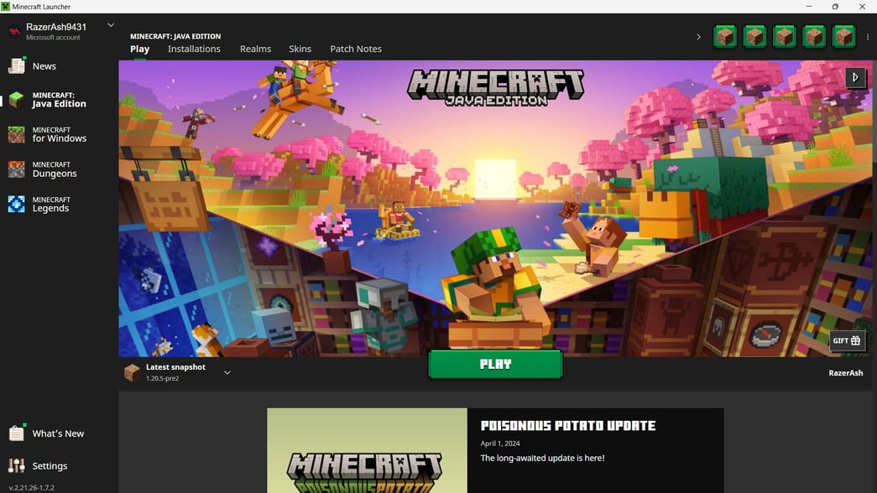The width and height of the screenshot is (877, 493).
Task: Expand the collapsed rewards panel chevron
Action: click(x=698, y=36)
